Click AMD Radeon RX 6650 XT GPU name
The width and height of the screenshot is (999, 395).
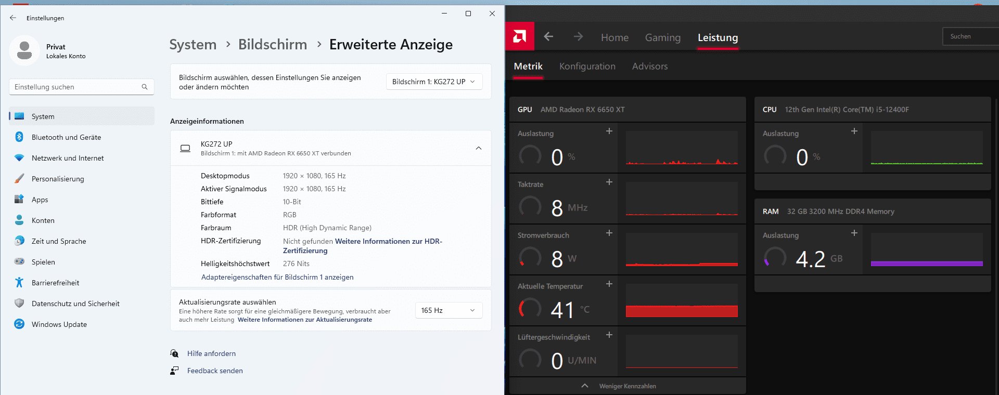(x=583, y=110)
